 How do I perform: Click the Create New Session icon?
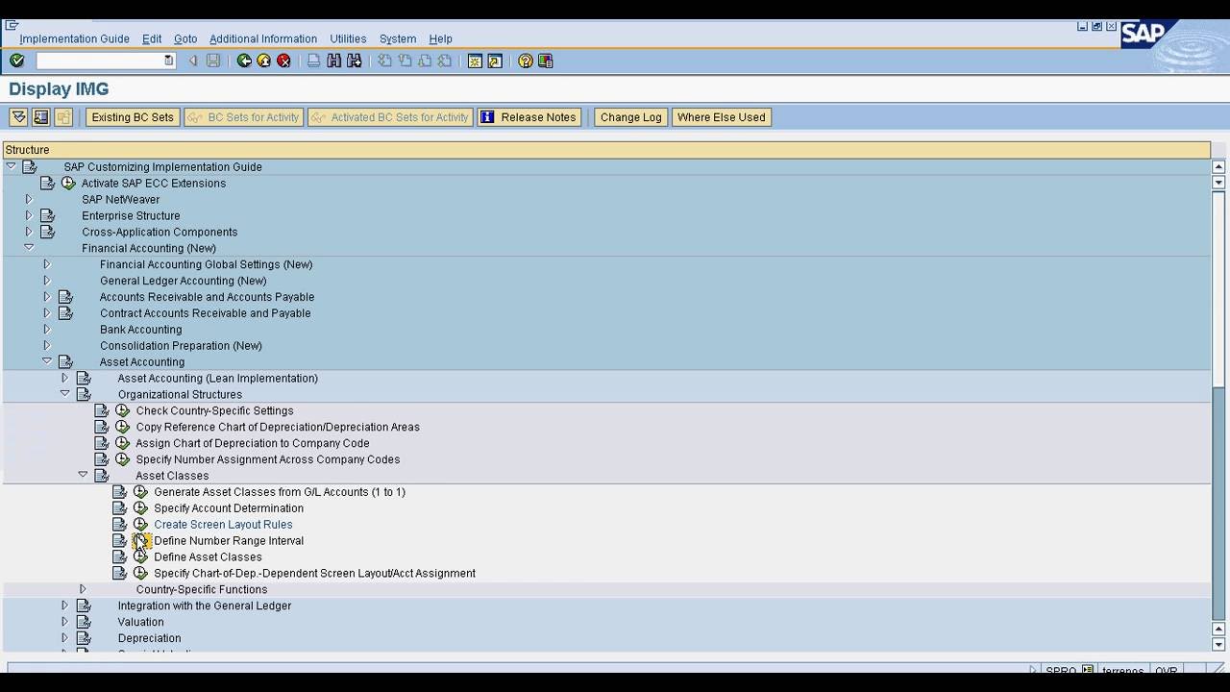point(475,61)
